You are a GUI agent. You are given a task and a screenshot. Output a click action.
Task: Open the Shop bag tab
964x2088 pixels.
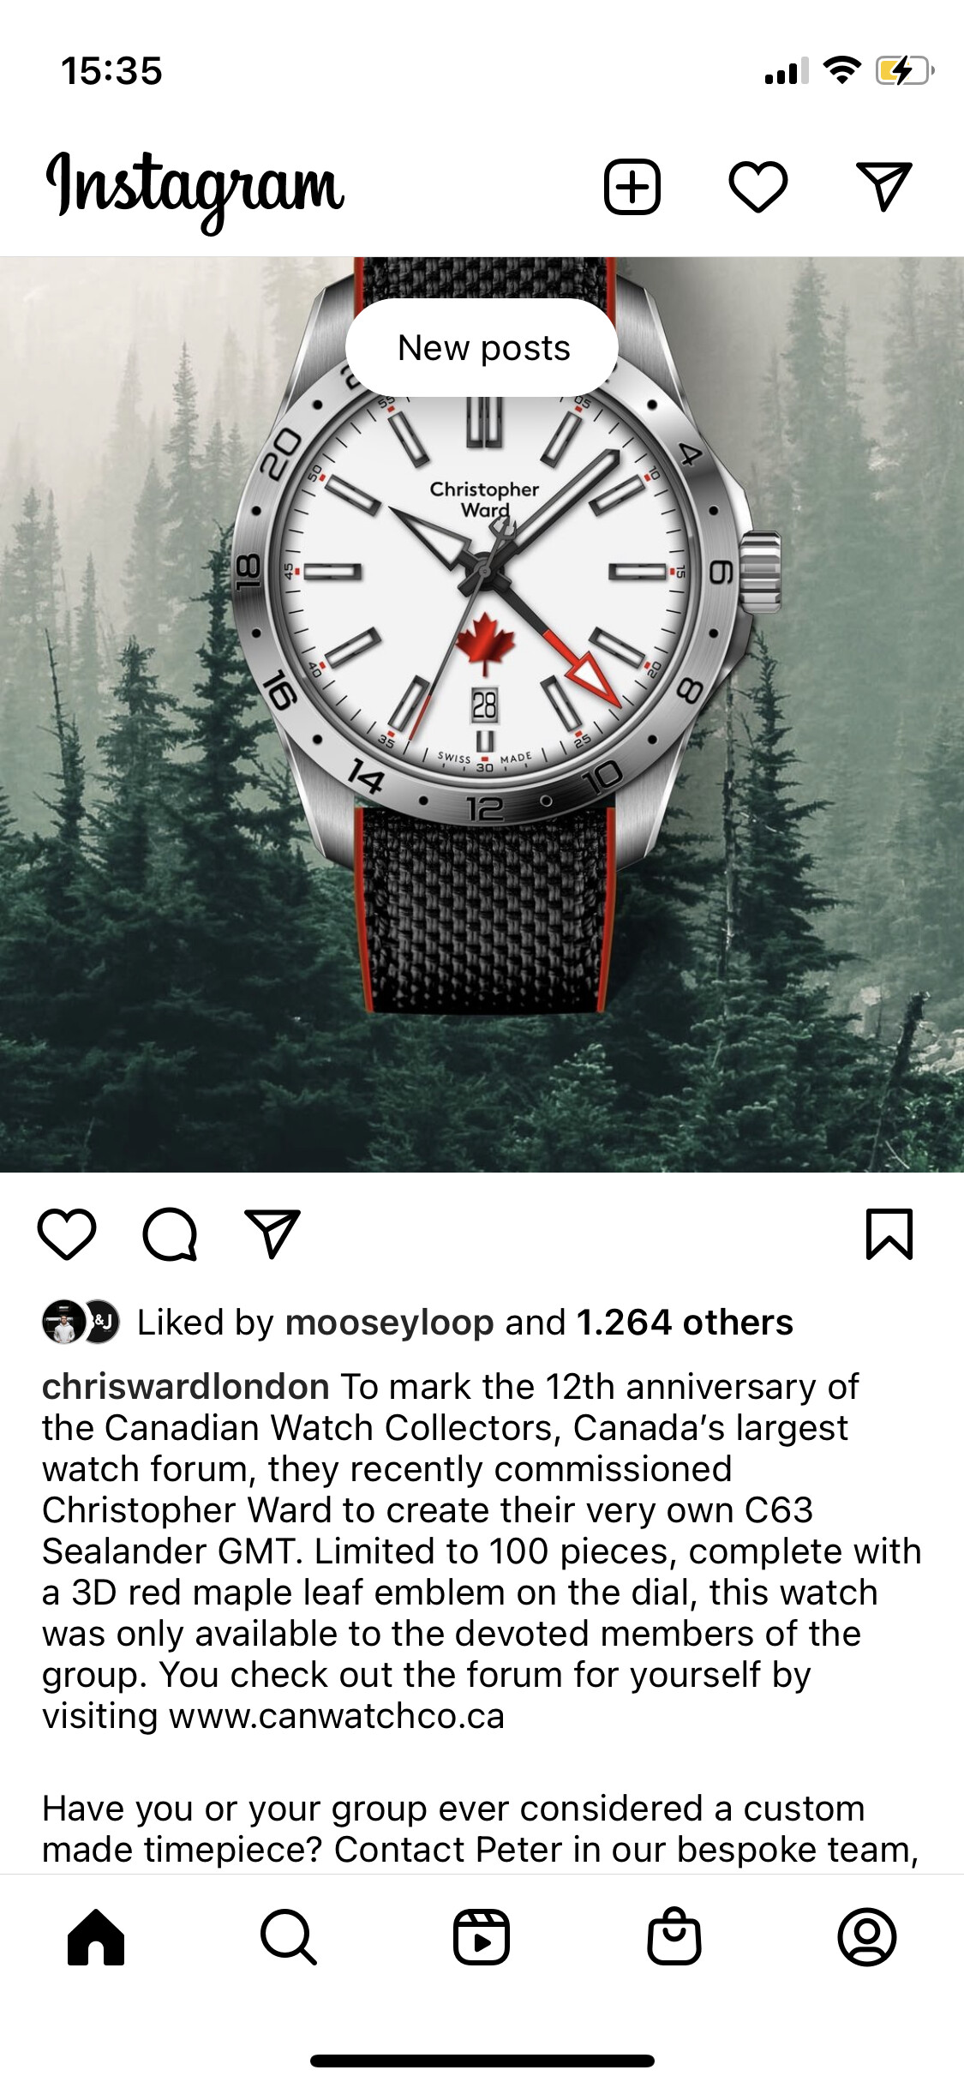coord(674,1935)
